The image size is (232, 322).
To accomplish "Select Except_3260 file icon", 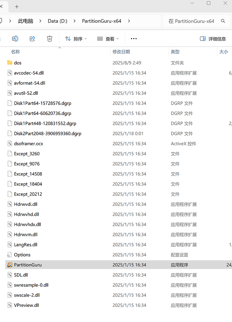I will point(10,153).
